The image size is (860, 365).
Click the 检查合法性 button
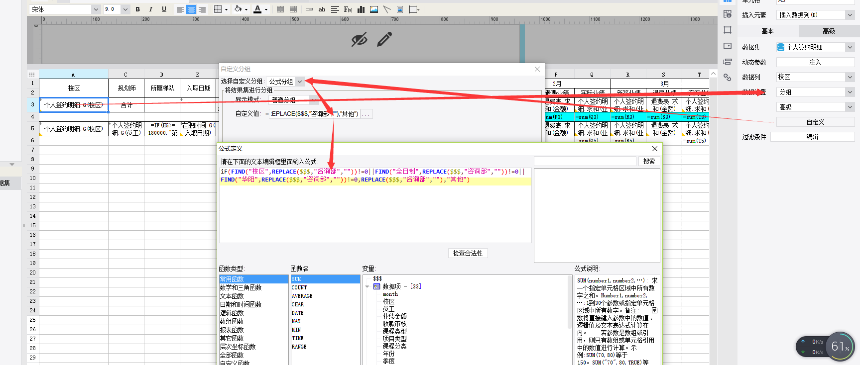pyautogui.click(x=468, y=253)
